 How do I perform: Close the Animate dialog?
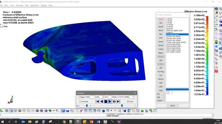(135, 93)
